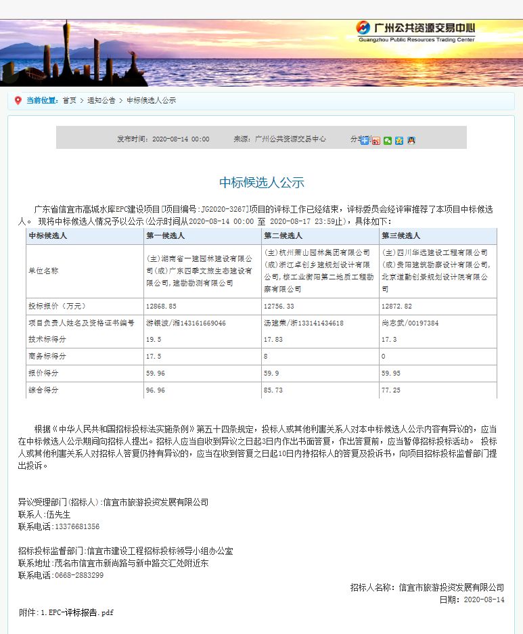
Task: Select 第三候选人 column header
Action: [401, 235]
